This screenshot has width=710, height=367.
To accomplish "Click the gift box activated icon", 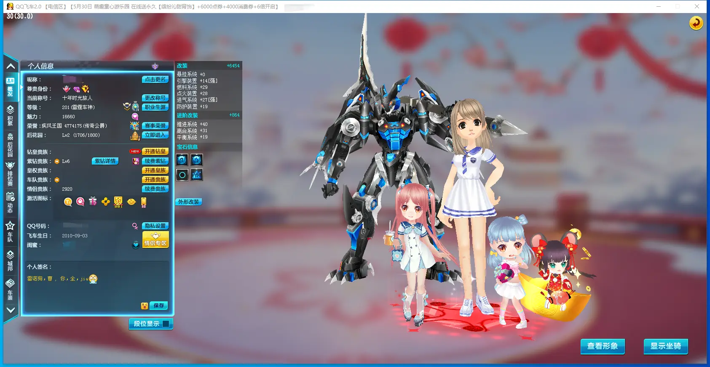I will pyautogui.click(x=93, y=202).
